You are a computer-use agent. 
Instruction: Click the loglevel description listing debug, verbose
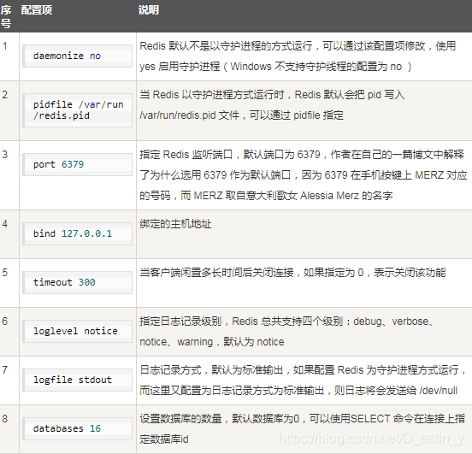[286, 332]
